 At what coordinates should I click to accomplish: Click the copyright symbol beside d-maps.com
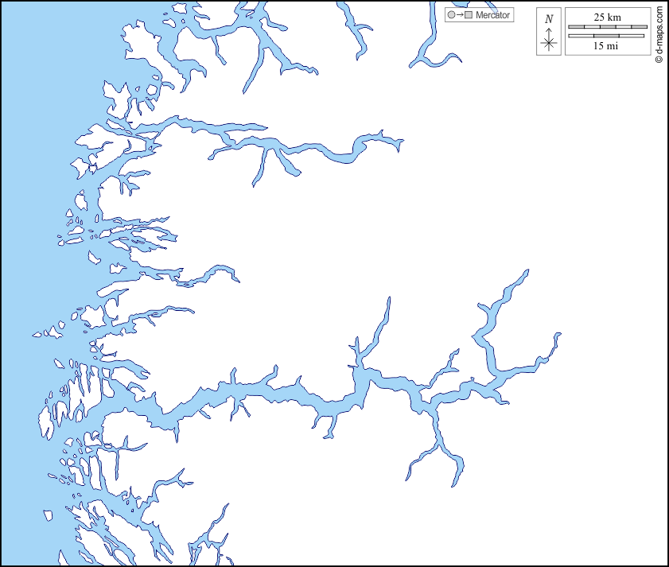click(x=659, y=59)
